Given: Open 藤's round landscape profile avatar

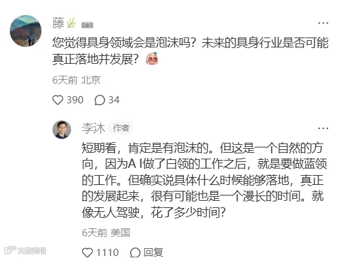Looking at the screenshot, I should coord(26,31).
